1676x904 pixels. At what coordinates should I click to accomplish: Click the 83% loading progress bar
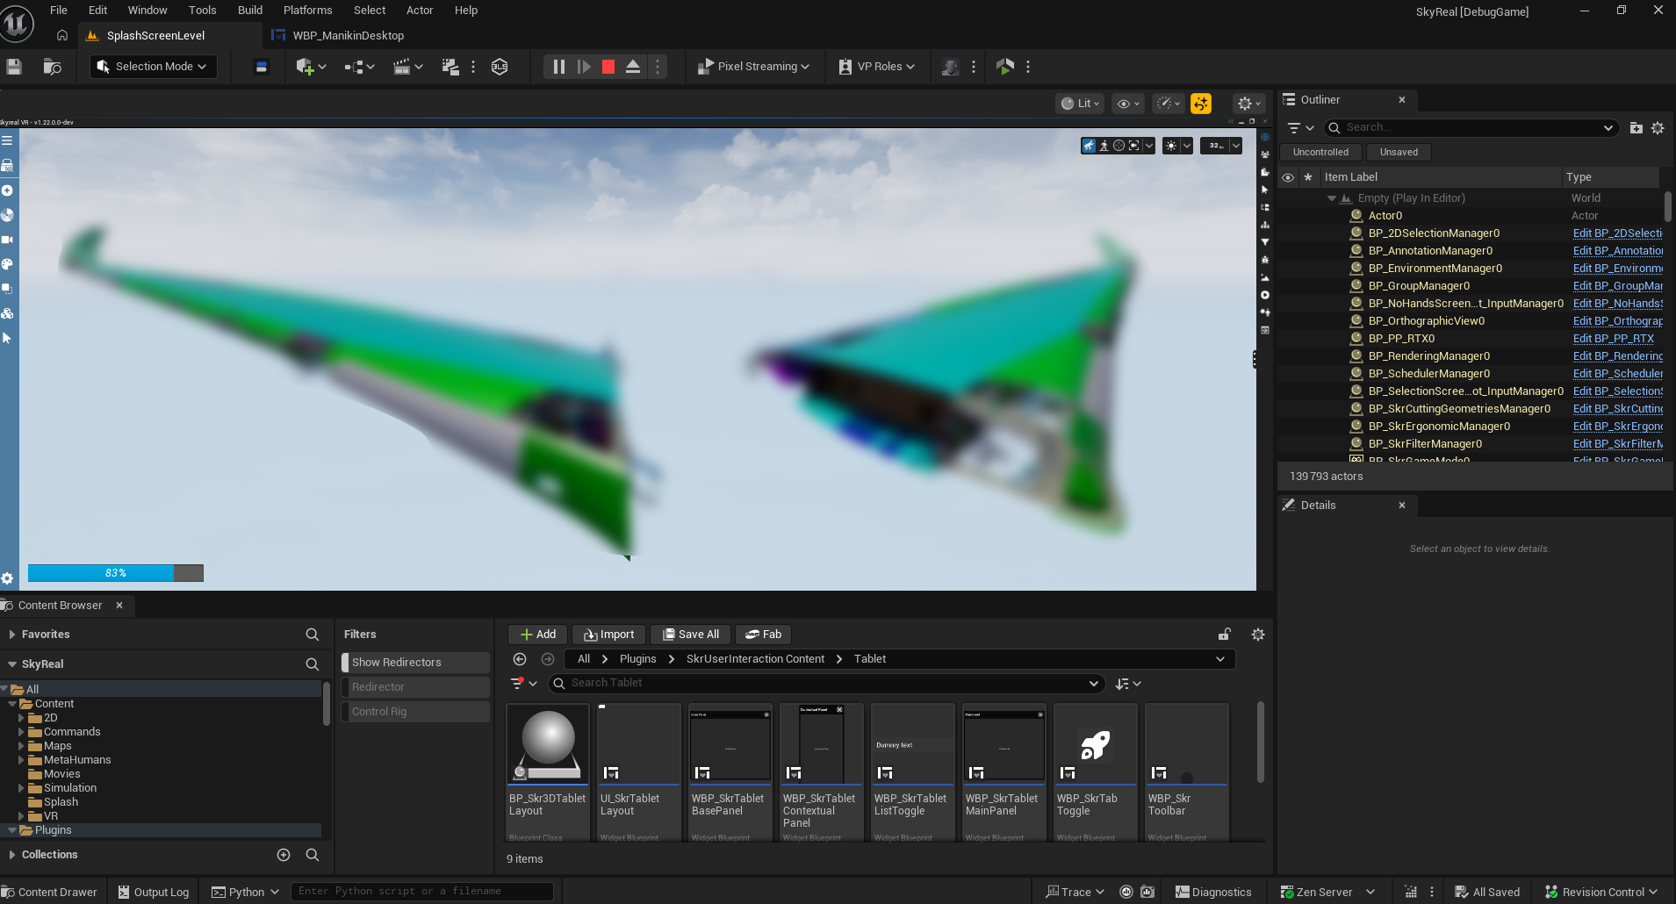pyautogui.click(x=115, y=573)
